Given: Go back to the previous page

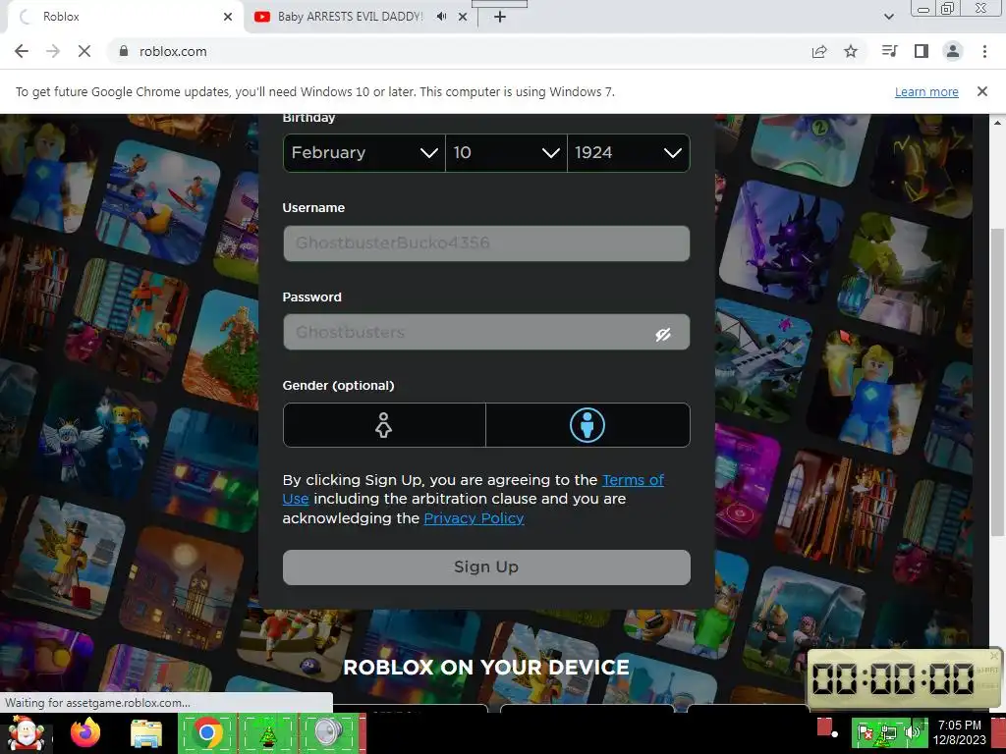Looking at the screenshot, I should click(x=22, y=51).
